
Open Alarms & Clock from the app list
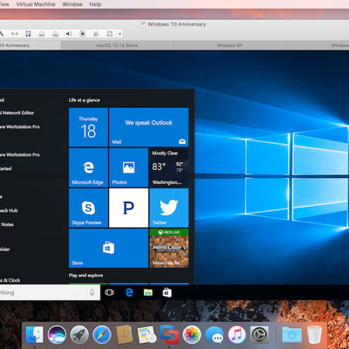pos(10,280)
